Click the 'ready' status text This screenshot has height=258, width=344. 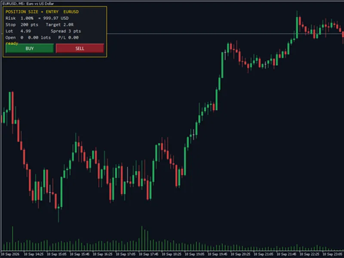[12, 43]
